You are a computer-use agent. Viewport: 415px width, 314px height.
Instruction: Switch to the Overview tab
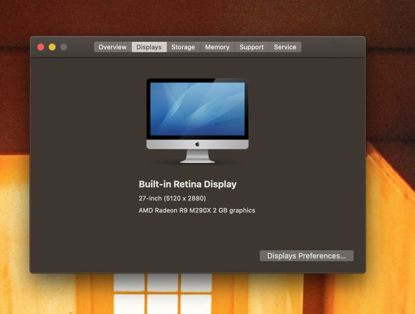point(113,47)
